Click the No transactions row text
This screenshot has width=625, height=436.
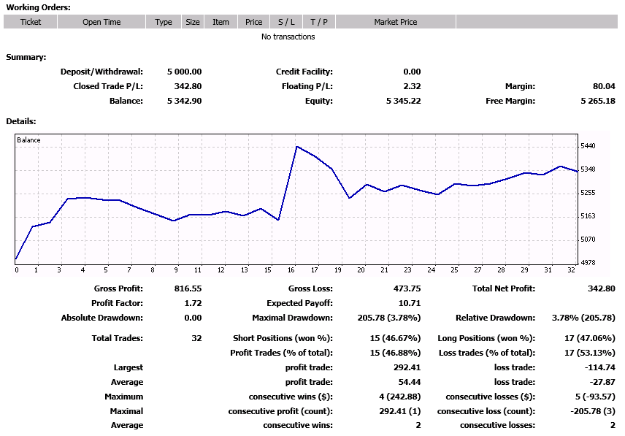(288, 37)
